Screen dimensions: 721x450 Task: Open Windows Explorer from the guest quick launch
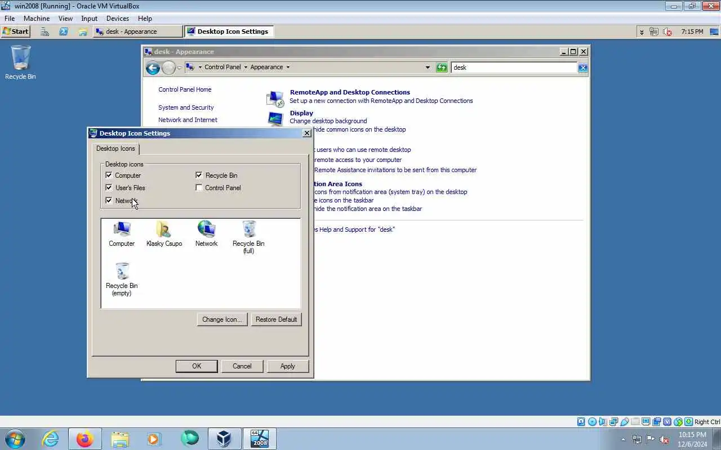click(83, 31)
